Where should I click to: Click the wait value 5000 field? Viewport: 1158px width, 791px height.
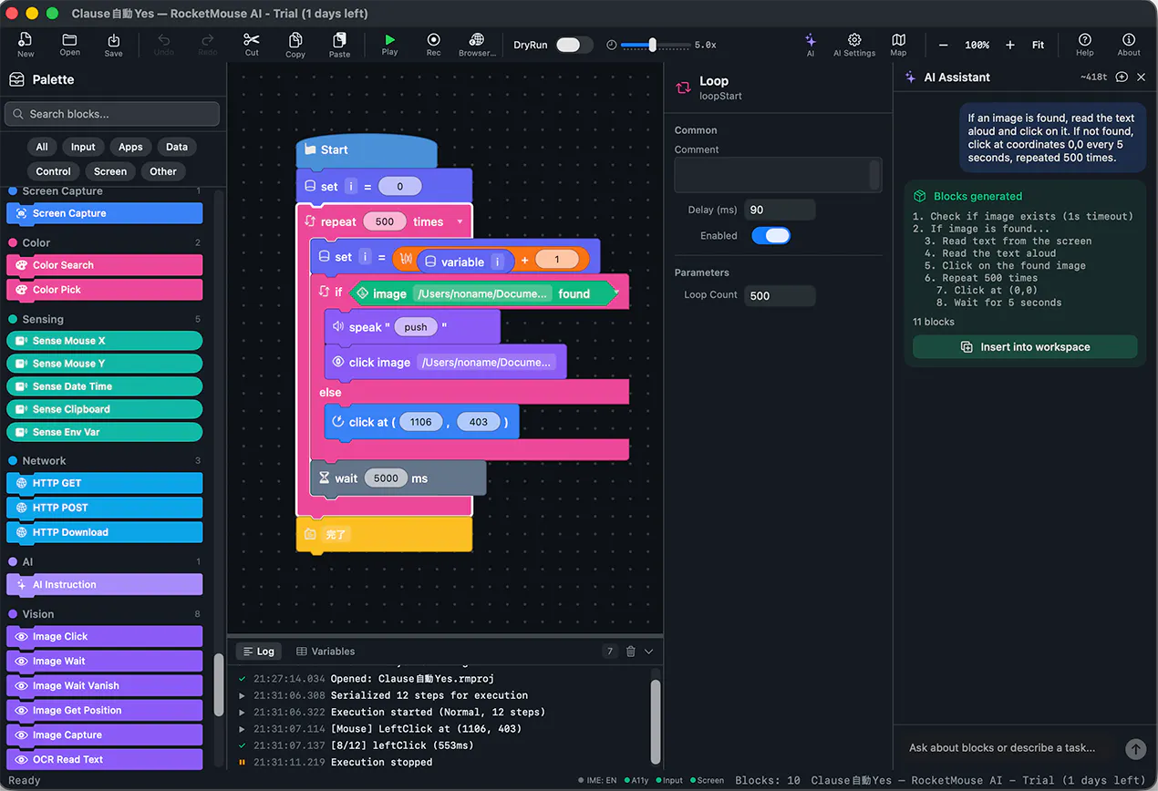click(x=386, y=478)
